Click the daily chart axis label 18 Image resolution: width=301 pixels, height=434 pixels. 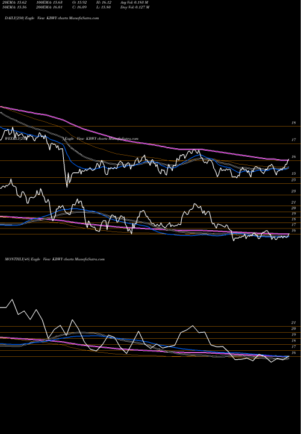click(x=294, y=122)
